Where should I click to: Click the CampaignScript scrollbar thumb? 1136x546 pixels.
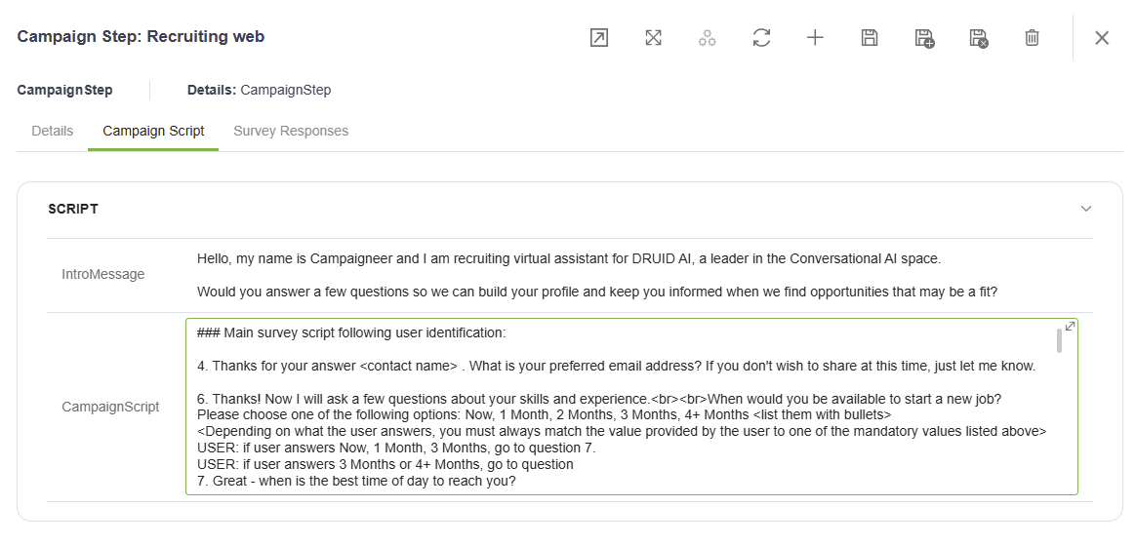tap(1059, 340)
